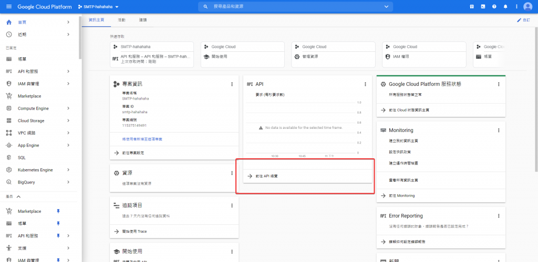Click the Compute Engine sidebar icon
Viewport: 538px width, 262px height.
(x=9, y=108)
